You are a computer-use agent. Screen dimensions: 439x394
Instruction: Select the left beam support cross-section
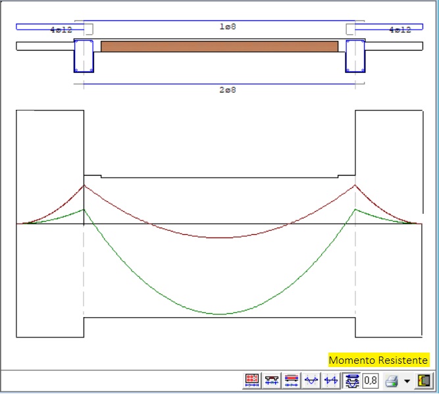(84, 56)
